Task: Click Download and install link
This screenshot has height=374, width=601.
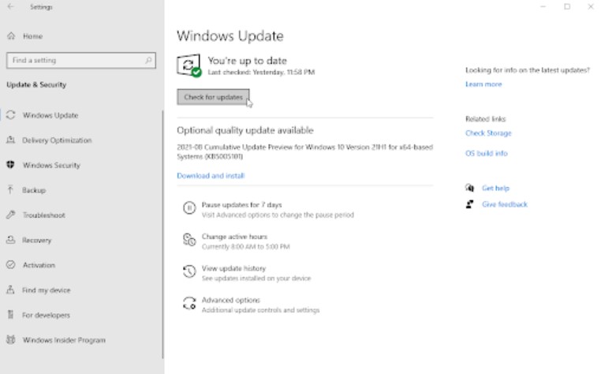Action: (211, 176)
